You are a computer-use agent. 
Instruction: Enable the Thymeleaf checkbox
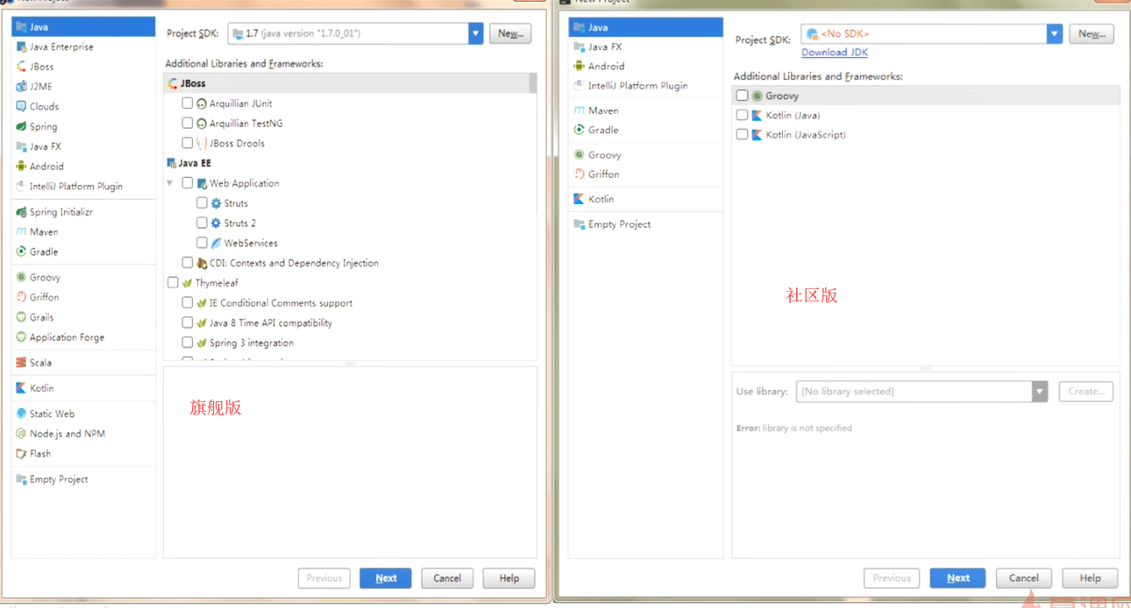(x=173, y=283)
